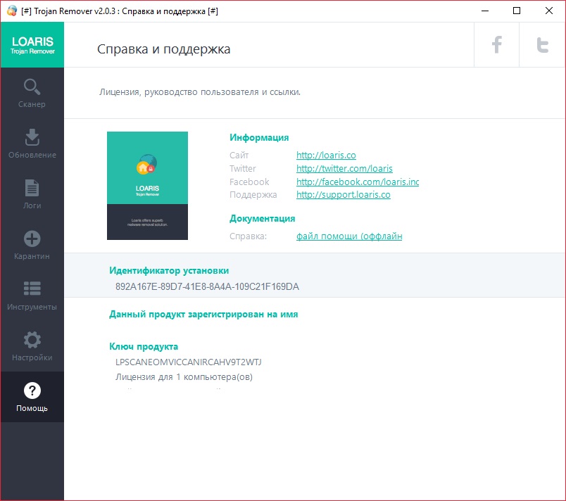Close the Trojan Remover window

pyautogui.click(x=548, y=11)
